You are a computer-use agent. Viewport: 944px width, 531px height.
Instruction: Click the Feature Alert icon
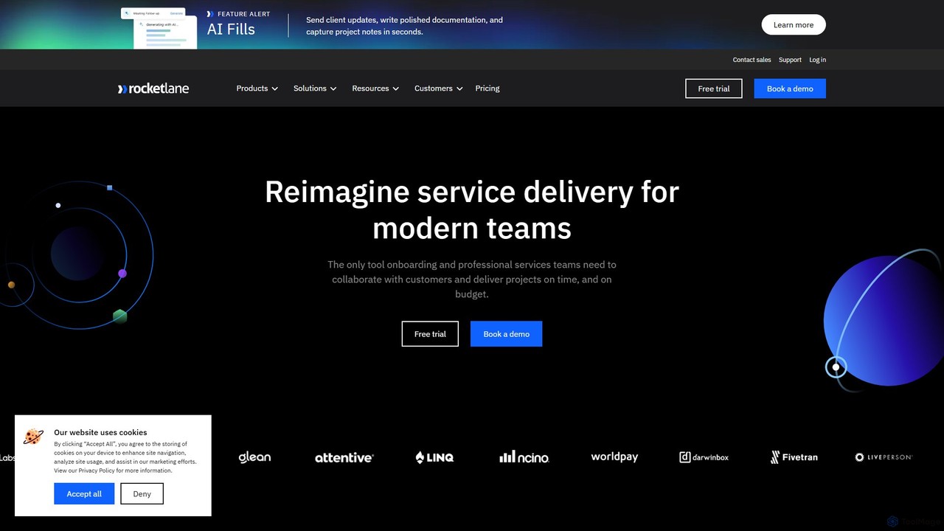[210, 14]
